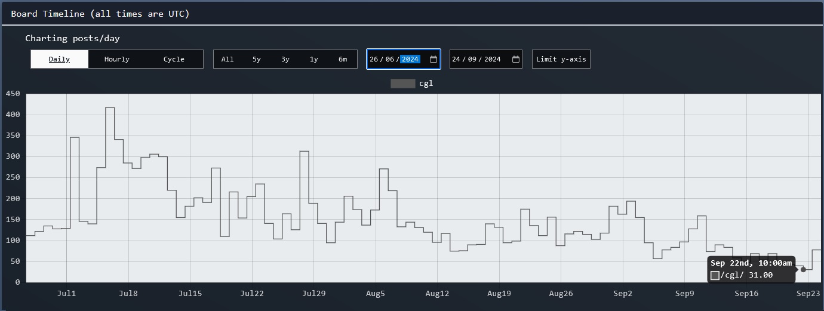Click the Board Timeline title text

pos(100,13)
